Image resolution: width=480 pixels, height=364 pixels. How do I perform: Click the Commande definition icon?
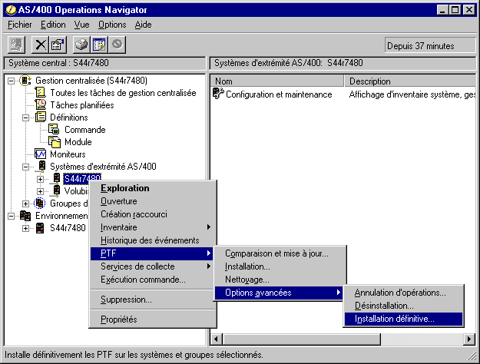click(x=55, y=129)
